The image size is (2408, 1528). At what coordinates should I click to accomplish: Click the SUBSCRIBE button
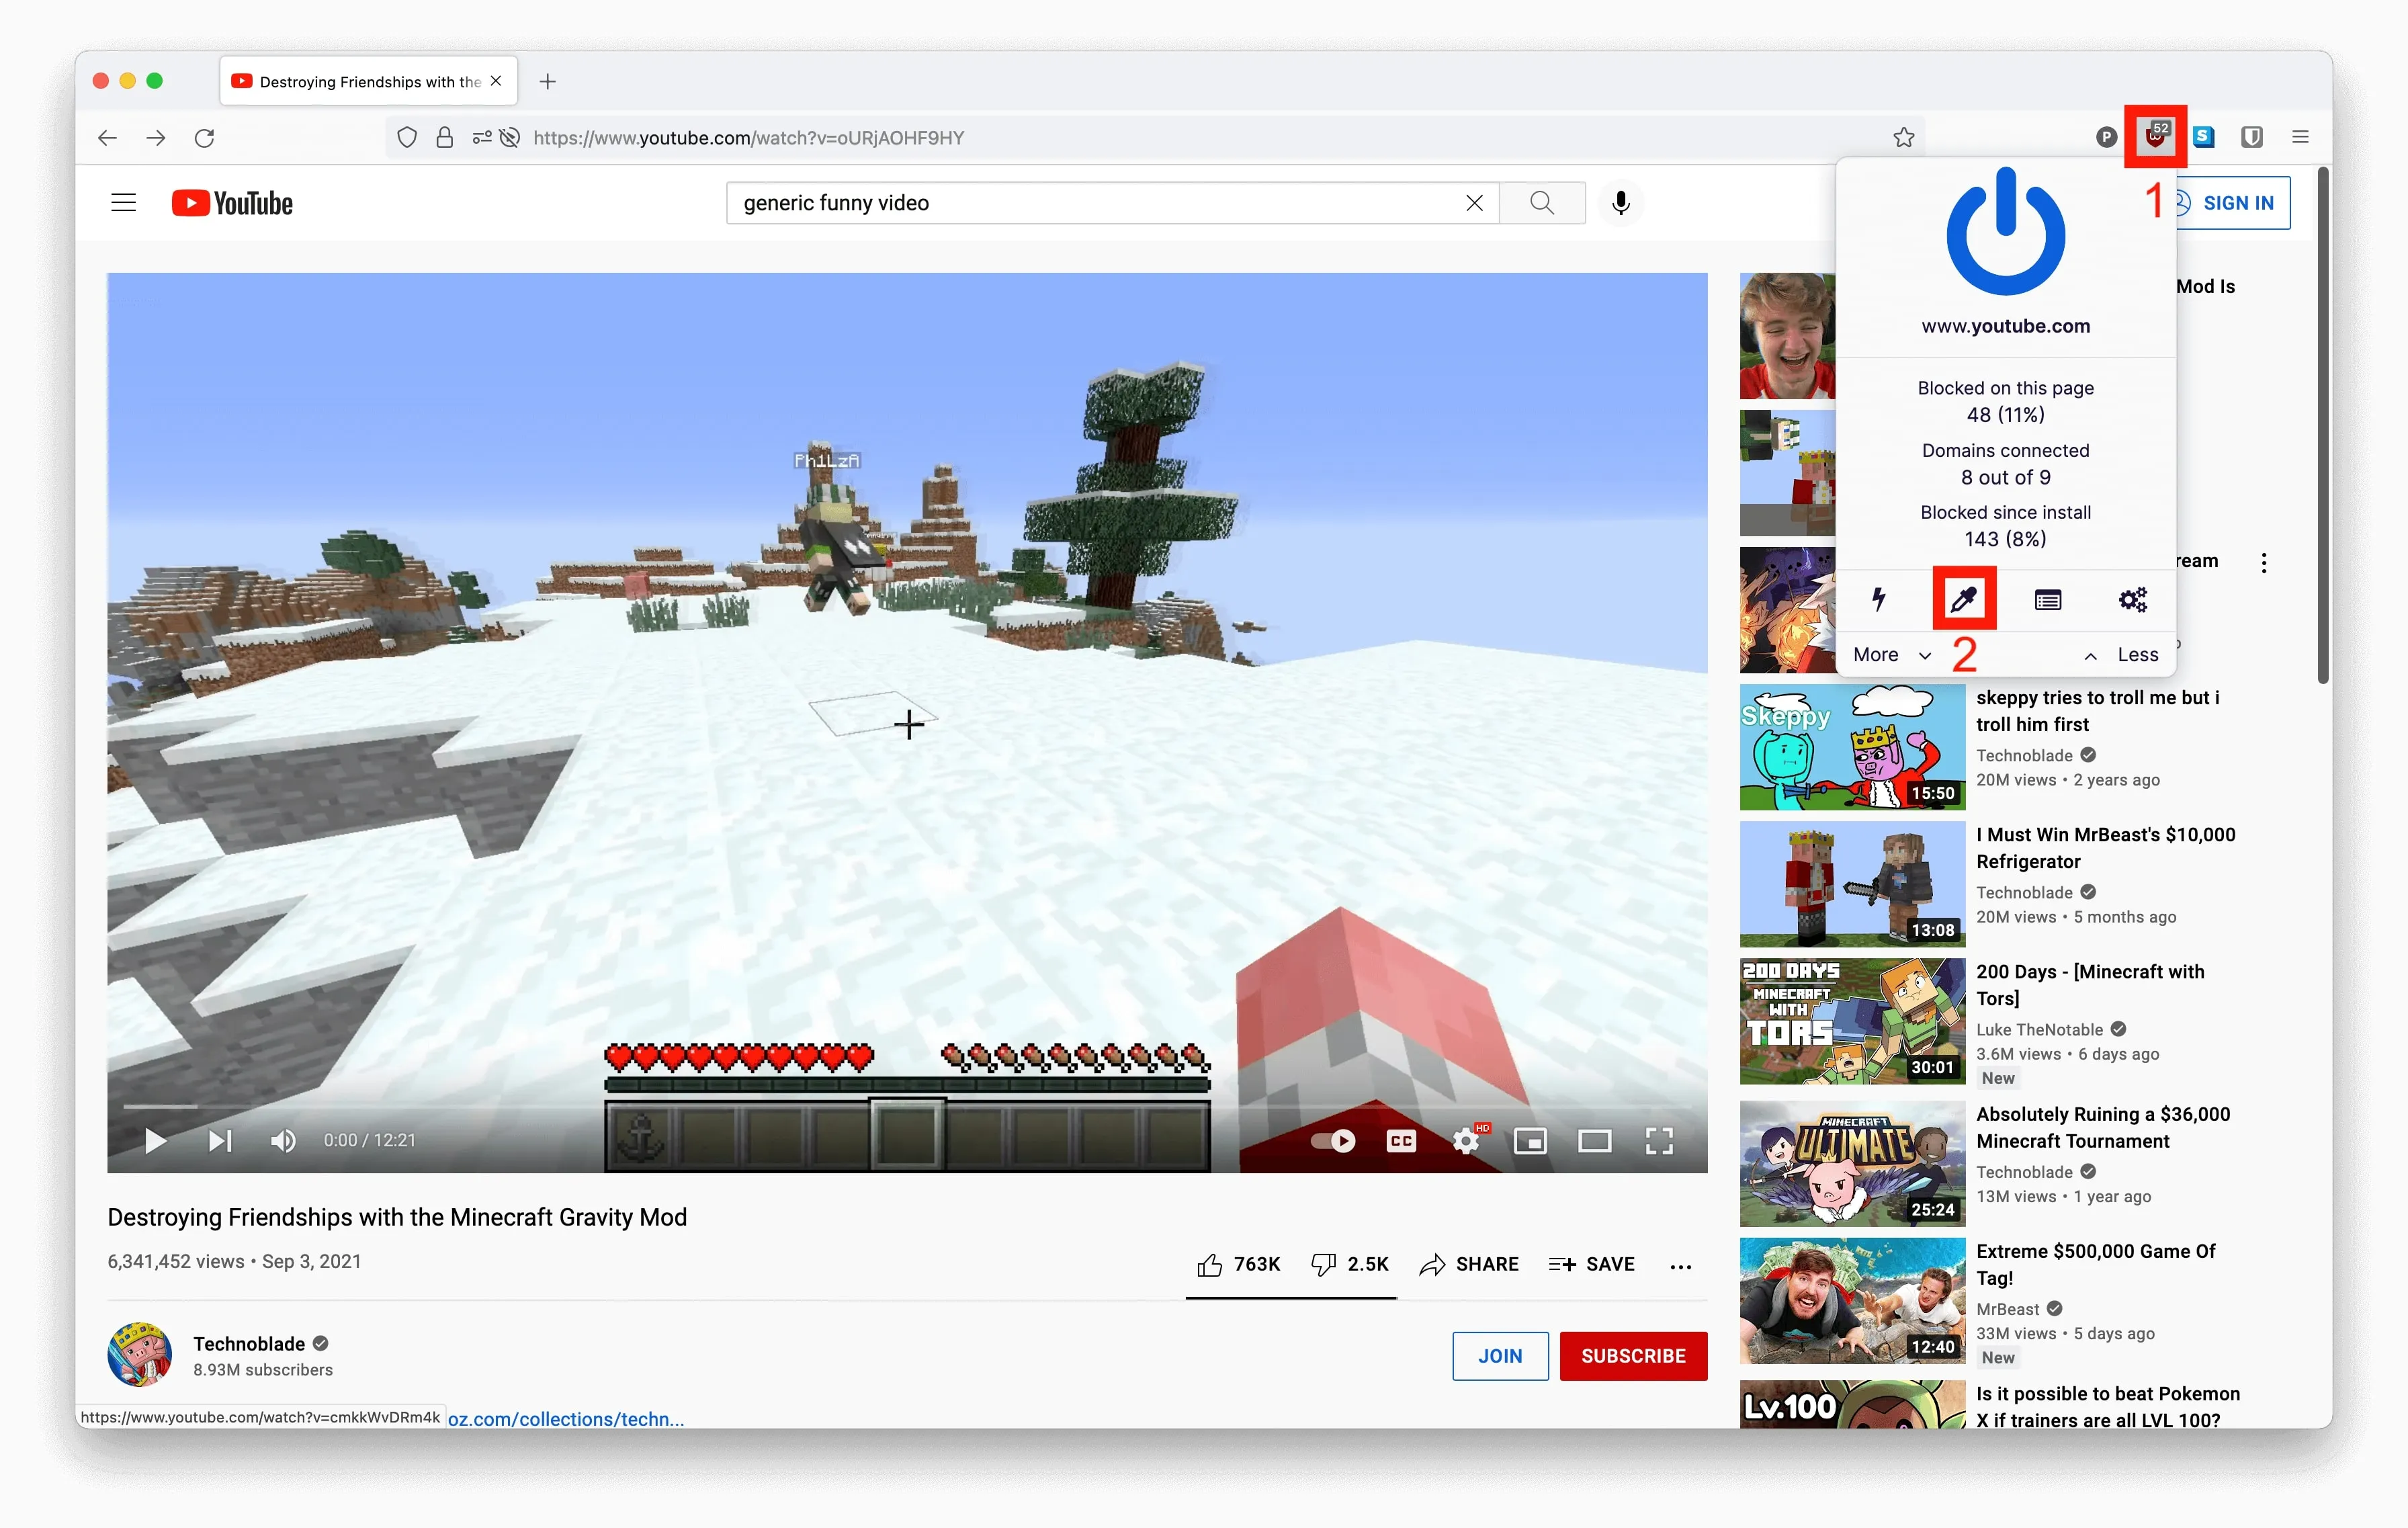click(x=1633, y=1356)
